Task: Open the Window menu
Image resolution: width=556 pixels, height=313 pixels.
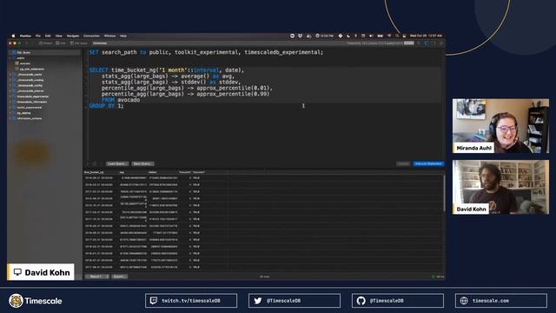Action: [109, 36]
